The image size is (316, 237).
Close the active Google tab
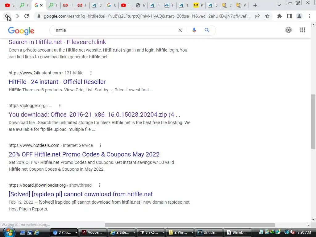point(42,5)
